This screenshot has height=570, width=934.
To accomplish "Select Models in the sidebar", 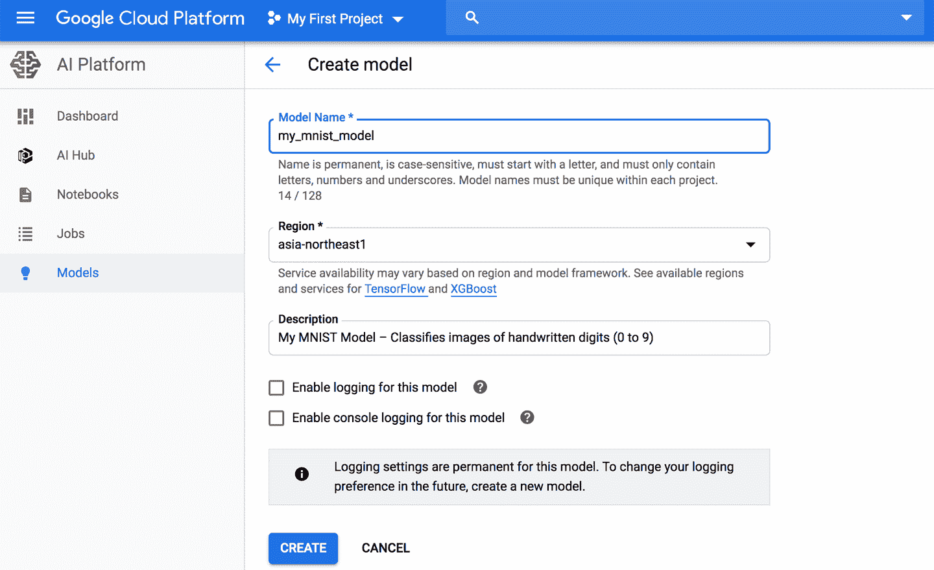I will pos(78,273).
